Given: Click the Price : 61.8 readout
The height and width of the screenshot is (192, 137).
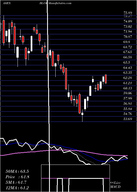Looking at the screenshot, I should tap(17, 177).
